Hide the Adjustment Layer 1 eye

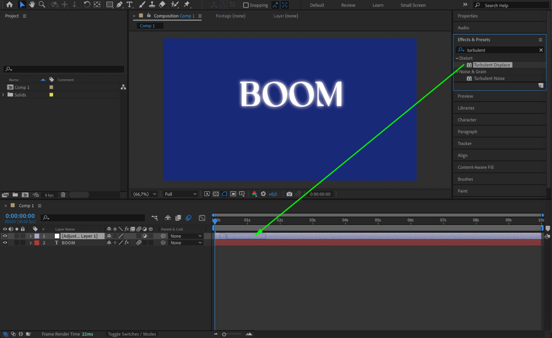[5, 236]
